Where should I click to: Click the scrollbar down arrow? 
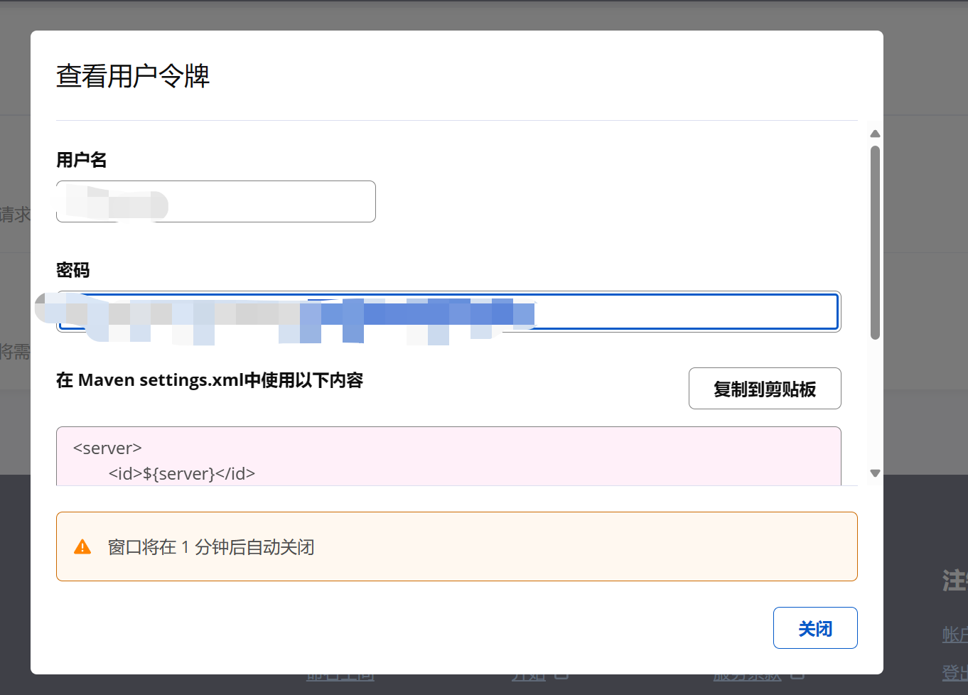875,473
